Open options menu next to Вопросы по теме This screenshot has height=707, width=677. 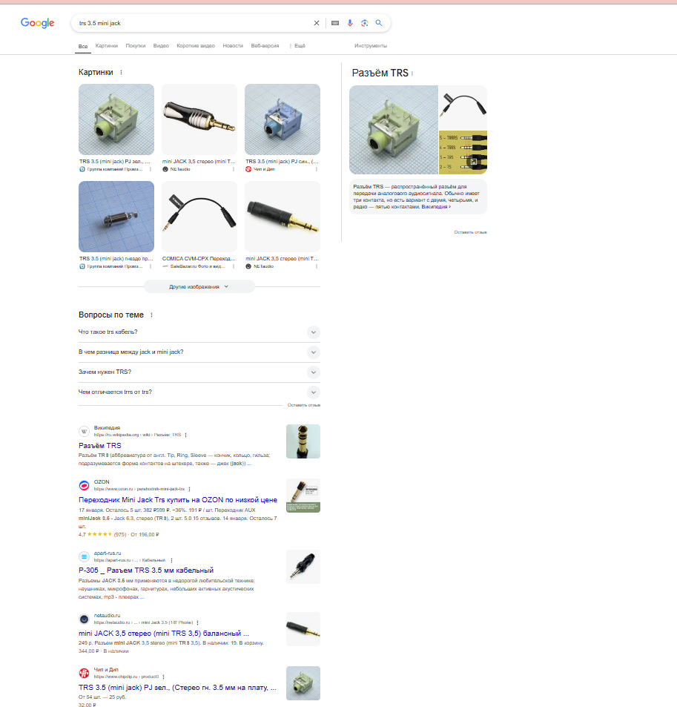[x=151, y=315]
